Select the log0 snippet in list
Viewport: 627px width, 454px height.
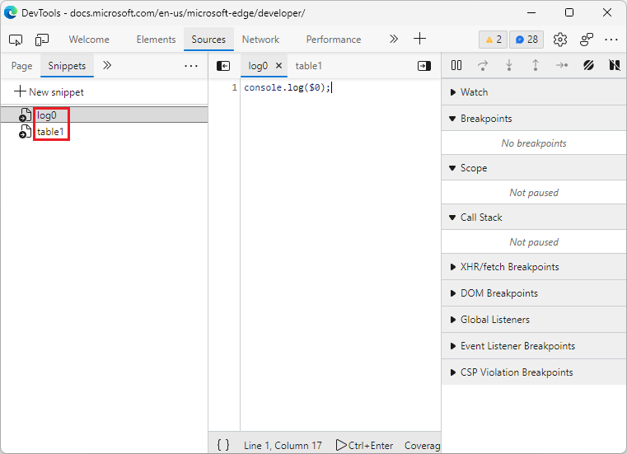(x=104, y=115)
